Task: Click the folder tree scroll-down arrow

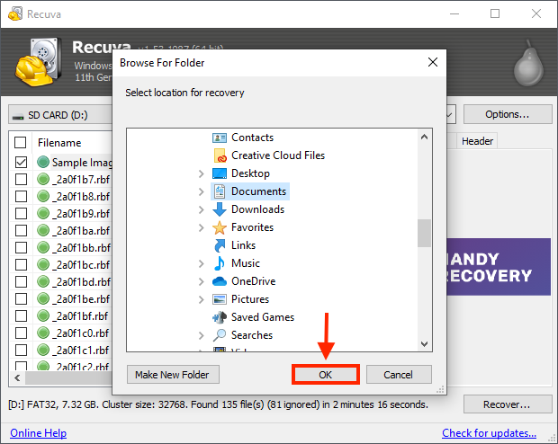Action: coord(424,343)
